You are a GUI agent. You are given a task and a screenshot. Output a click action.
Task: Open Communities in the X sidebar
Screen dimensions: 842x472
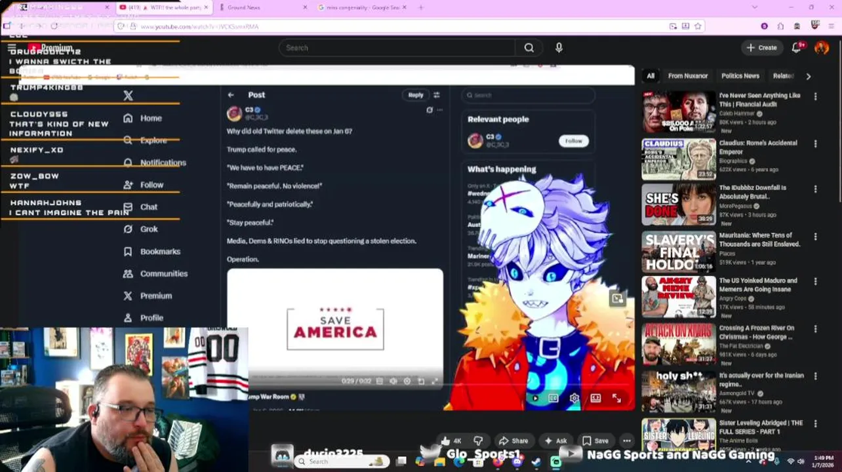pos(155,274)
